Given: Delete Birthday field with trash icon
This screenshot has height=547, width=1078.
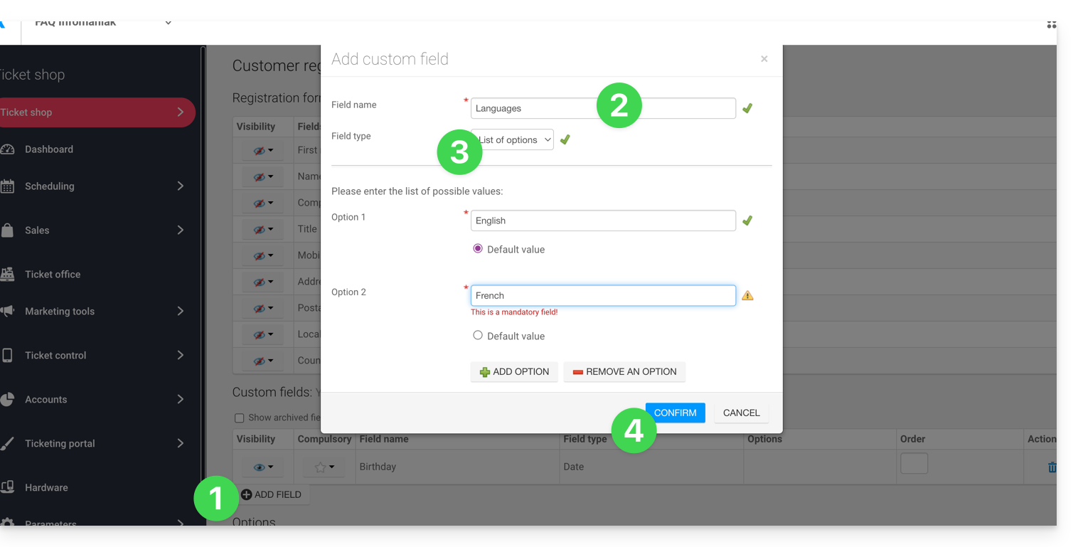Looking at the screenshot, I should pos(1051,467).
